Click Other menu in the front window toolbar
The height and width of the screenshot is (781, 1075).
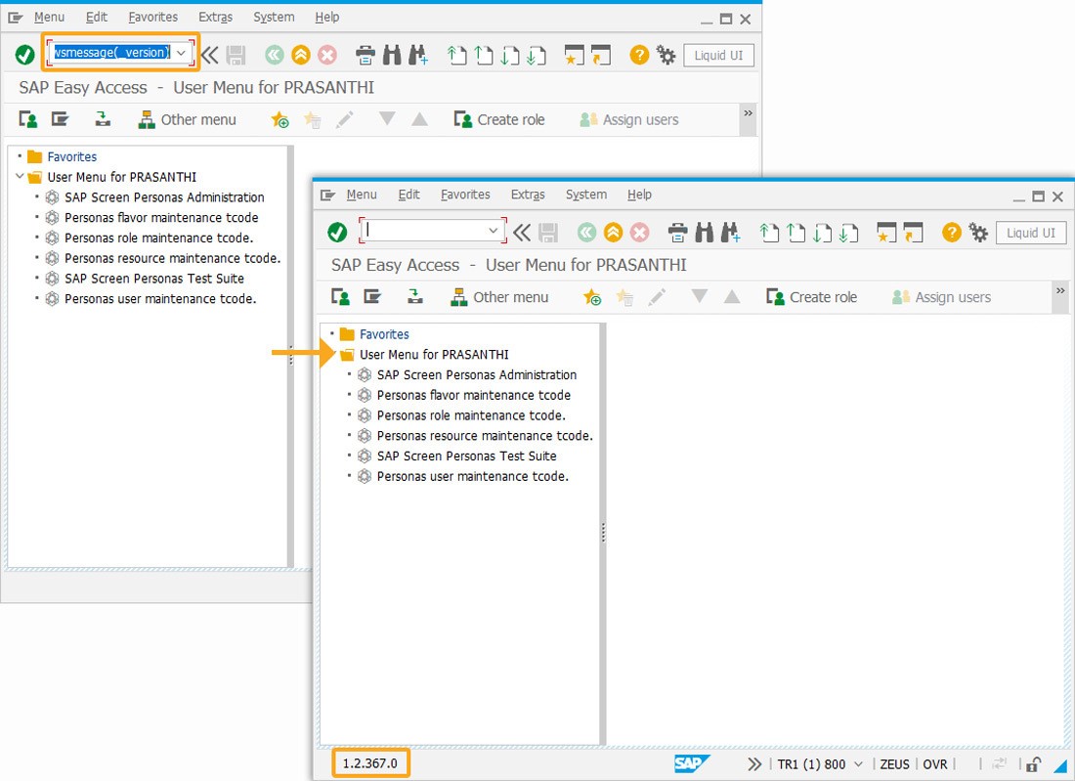pos(499,297)
